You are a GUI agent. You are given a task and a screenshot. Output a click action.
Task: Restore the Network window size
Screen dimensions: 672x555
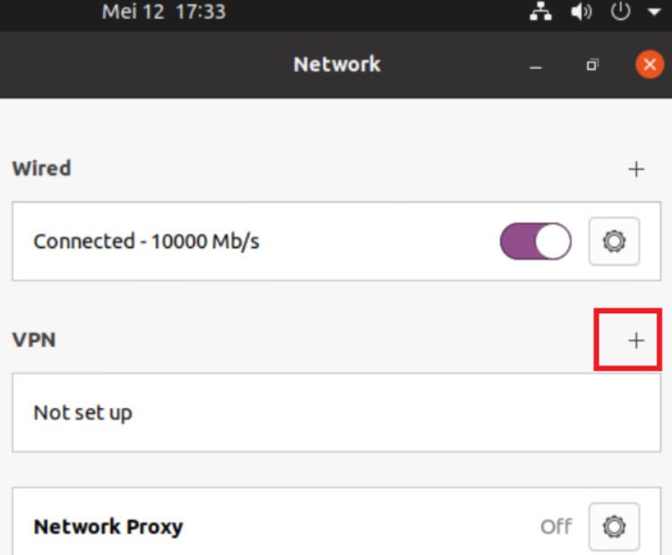coord(592,65)
